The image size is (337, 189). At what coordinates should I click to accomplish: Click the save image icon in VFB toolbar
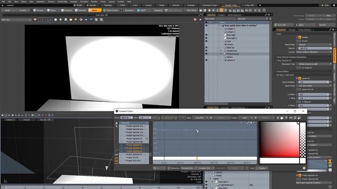[66, 20]
